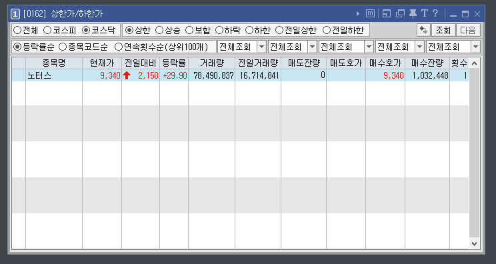Screen dimensions: 496x264
Task: Click the icon button left of 조회
Action: (423, 31)
